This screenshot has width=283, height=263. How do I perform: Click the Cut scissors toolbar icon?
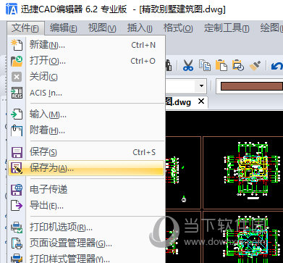coord(188,65)
